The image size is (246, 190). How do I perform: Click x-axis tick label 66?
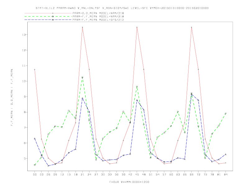[185, 174]
